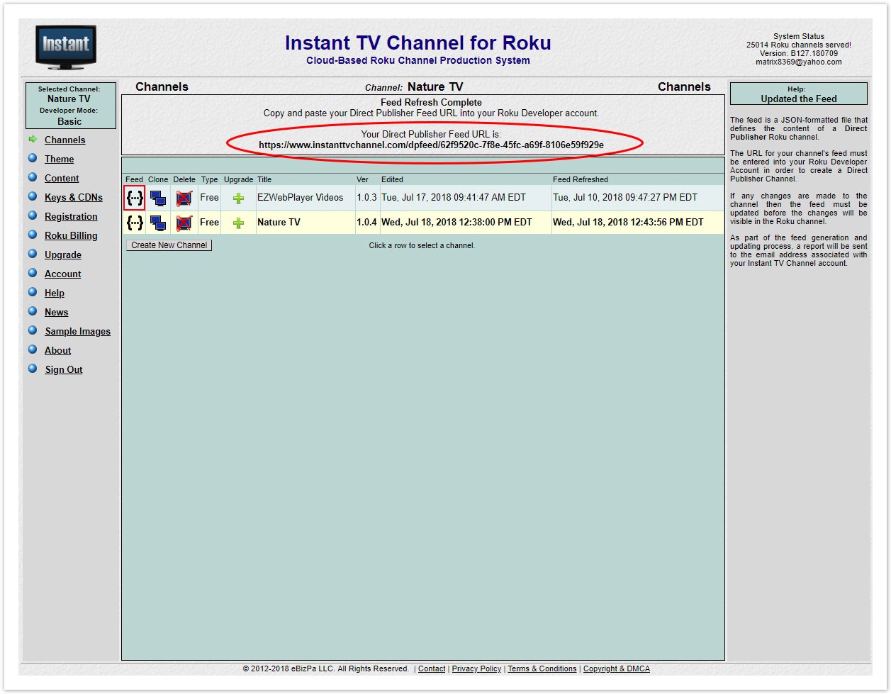
Task: Click the Instant TV logo
Action: point(66,47)
